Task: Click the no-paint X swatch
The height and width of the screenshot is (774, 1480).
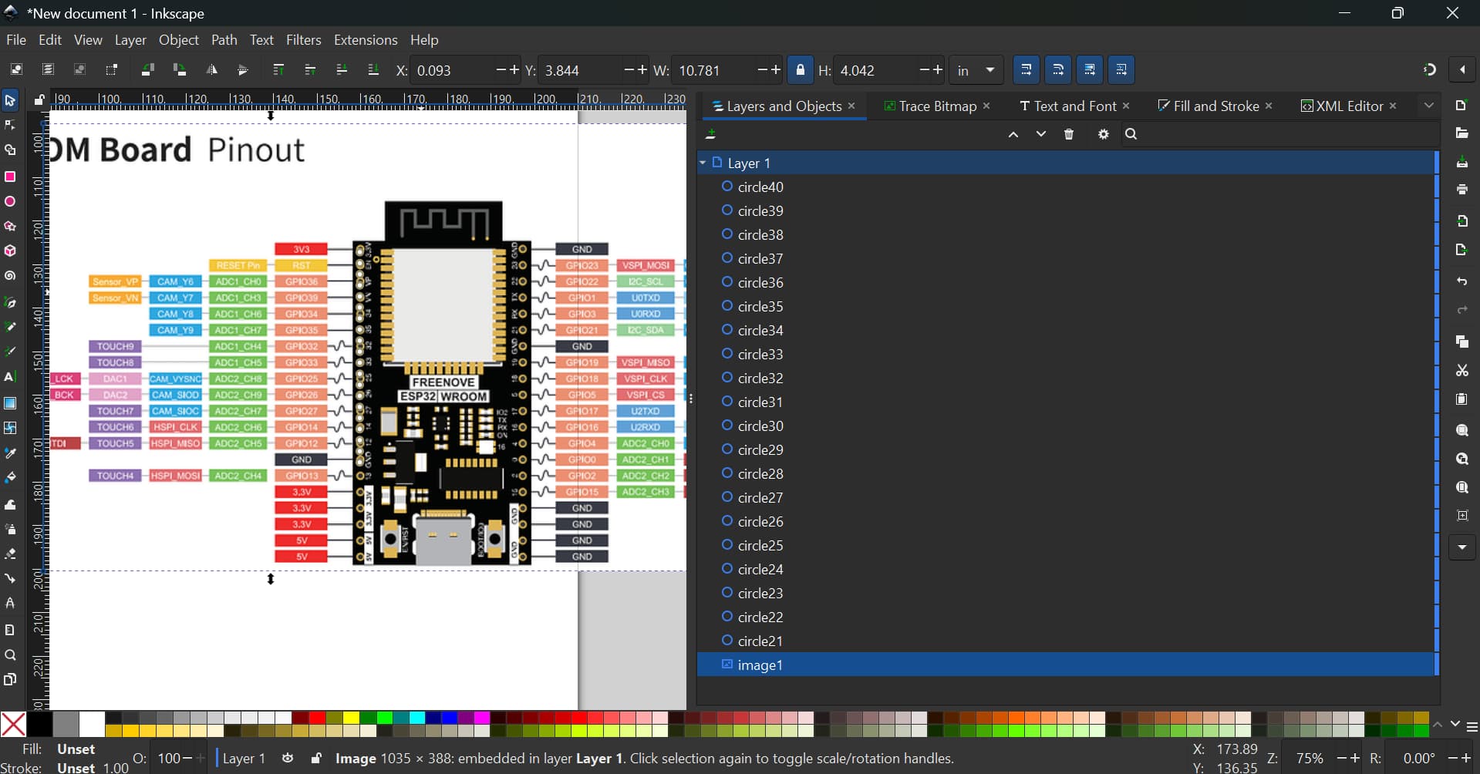Action: point(13,725)
